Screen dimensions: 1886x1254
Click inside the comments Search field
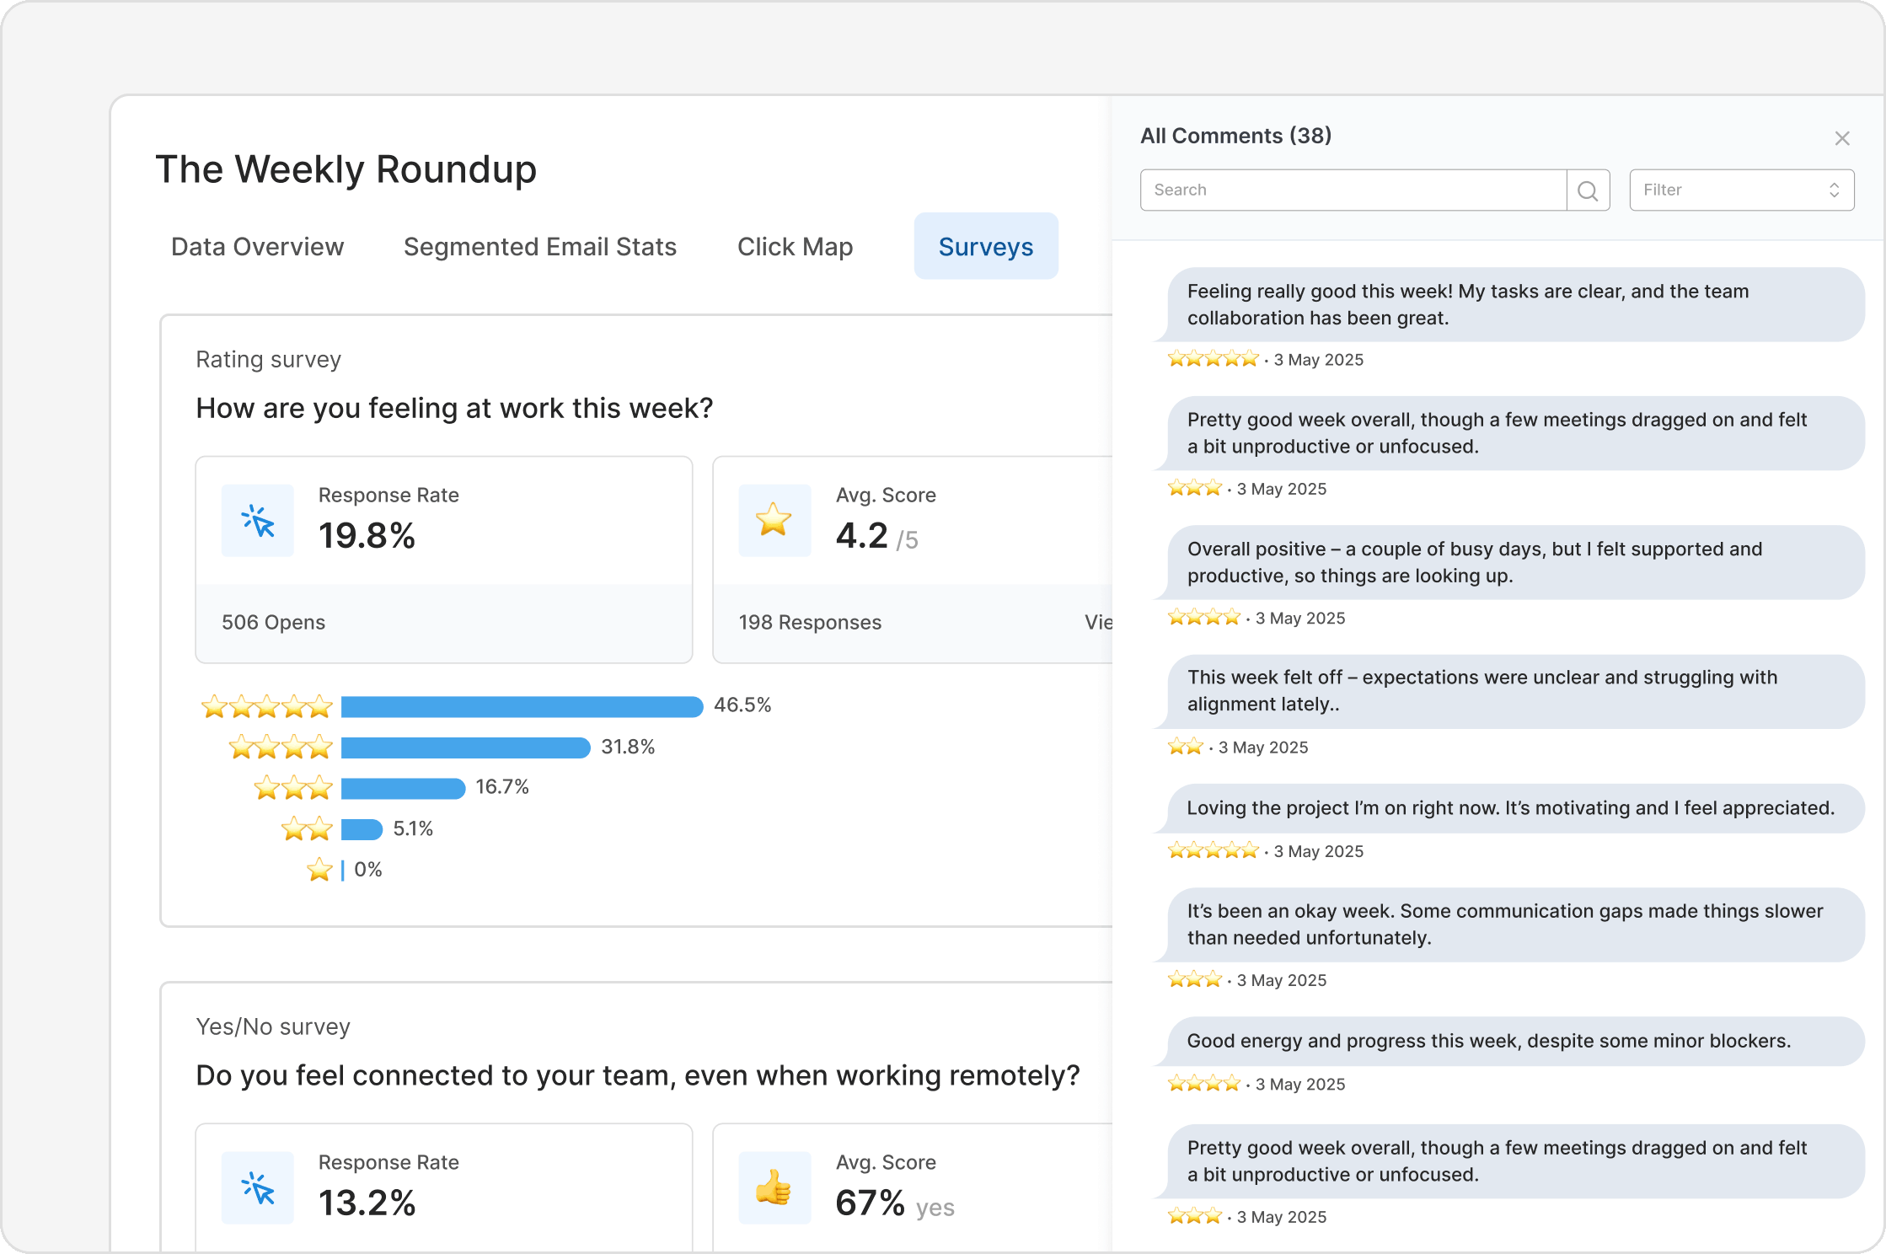[x=1353, y=190]
